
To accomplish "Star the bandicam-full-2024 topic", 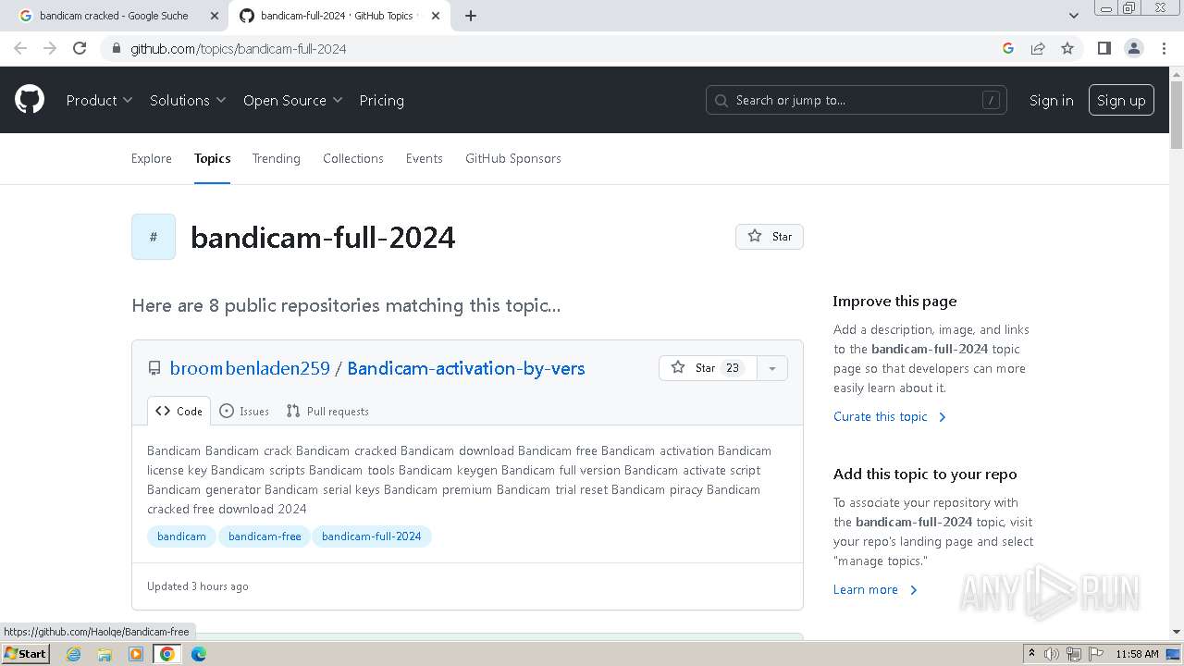I will [770, 237].
